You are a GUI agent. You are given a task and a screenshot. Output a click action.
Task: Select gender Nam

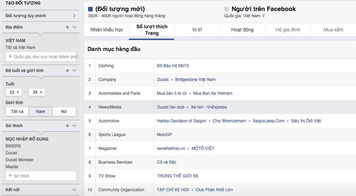40,112
